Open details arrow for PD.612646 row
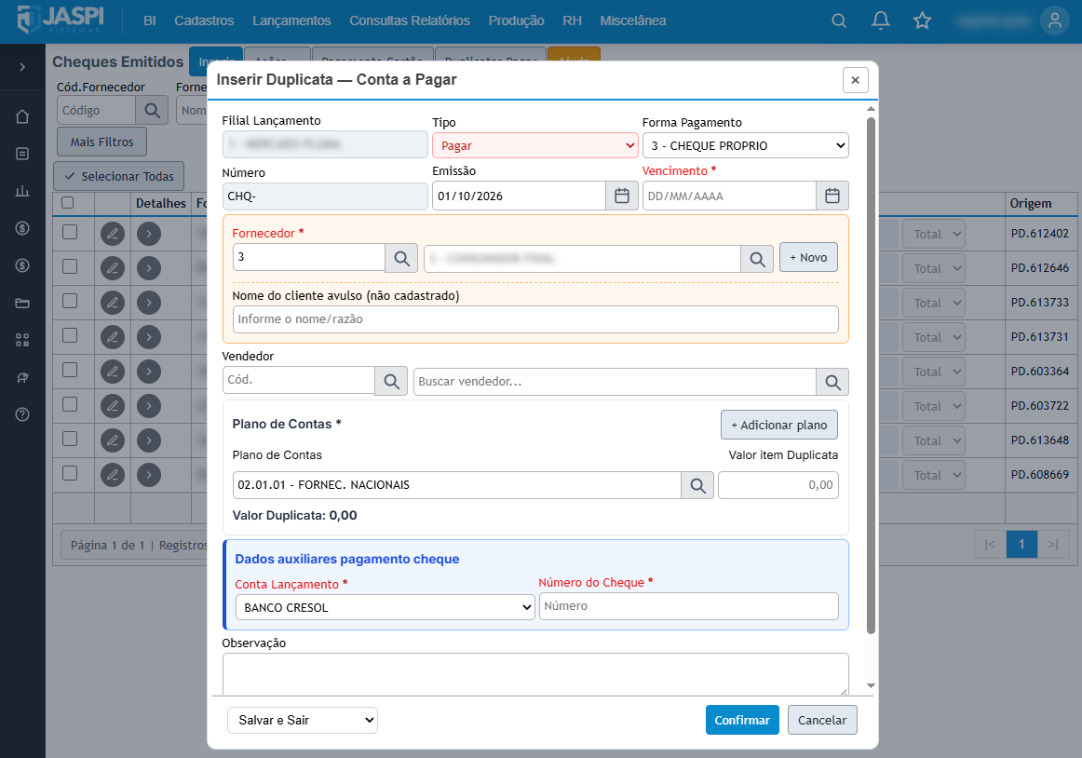Screen dimensions: 1082x758 pos(148,268)
